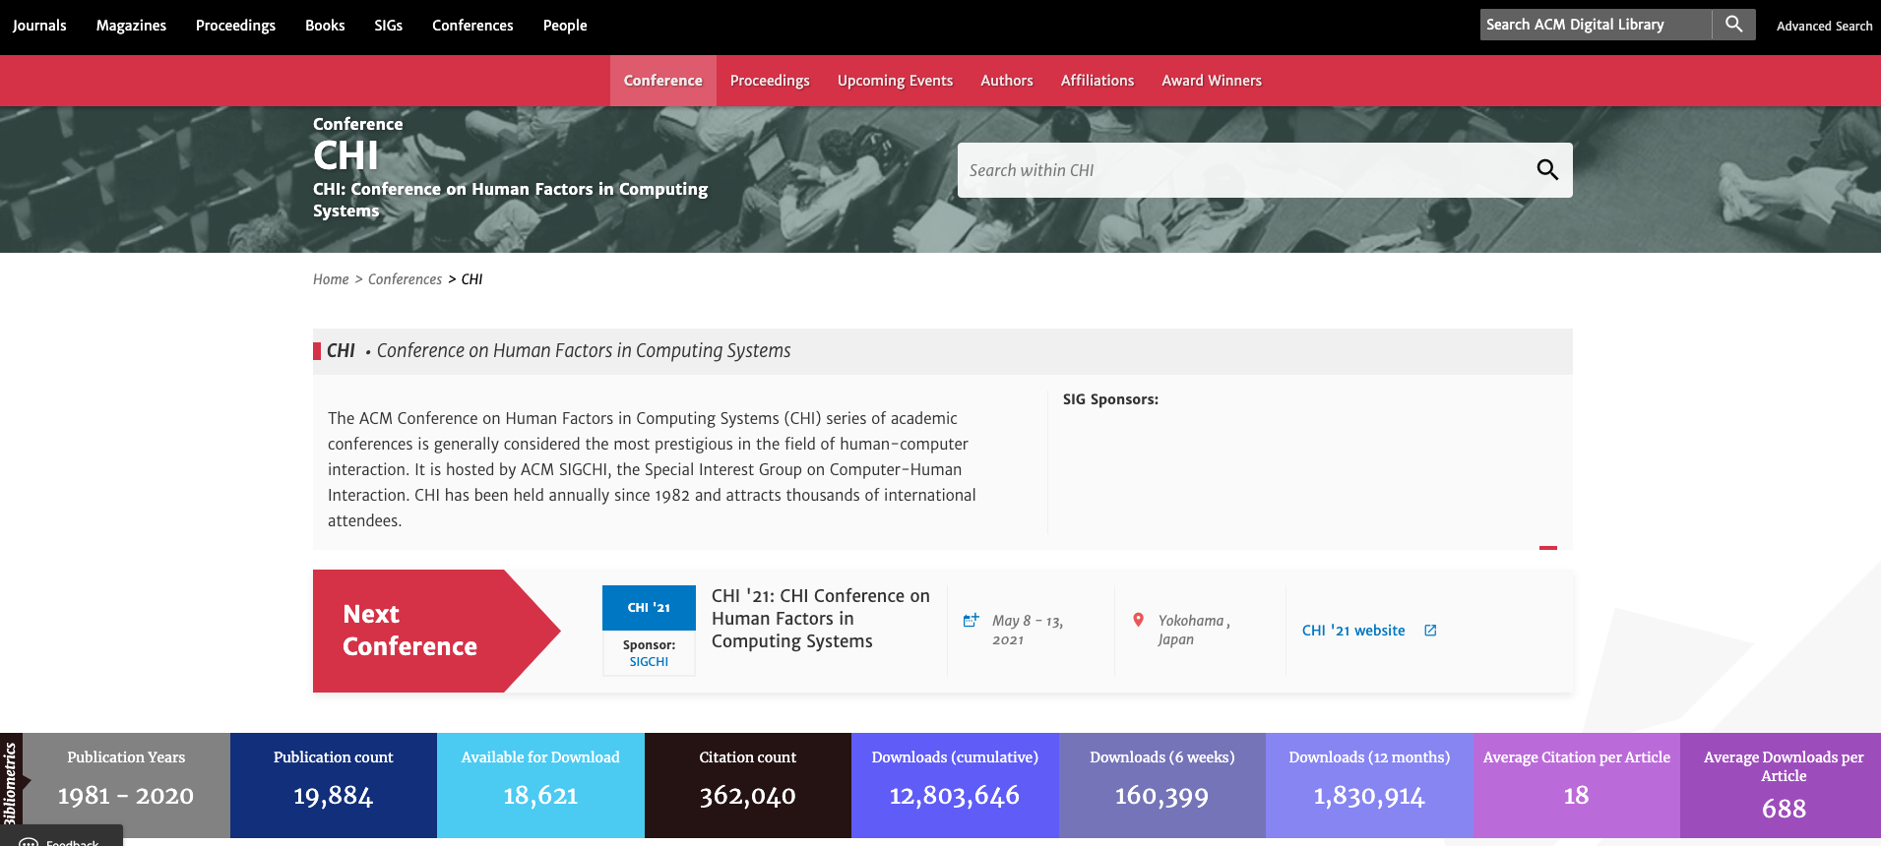Click the Available for Download 18,621 tile
The height and width of the screenshot is (846, 1881).
click(x=540, y=785)
